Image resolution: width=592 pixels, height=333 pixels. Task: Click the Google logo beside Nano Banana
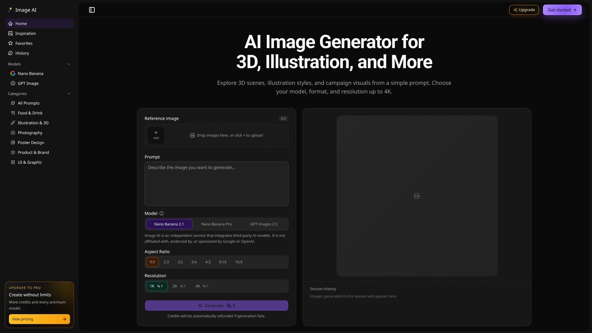(x=13, y=74)
